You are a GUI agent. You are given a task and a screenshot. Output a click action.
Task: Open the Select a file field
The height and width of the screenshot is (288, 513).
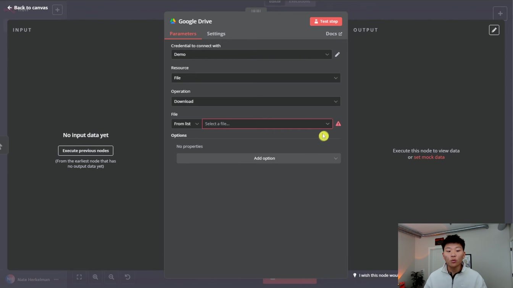click(267, 124)
